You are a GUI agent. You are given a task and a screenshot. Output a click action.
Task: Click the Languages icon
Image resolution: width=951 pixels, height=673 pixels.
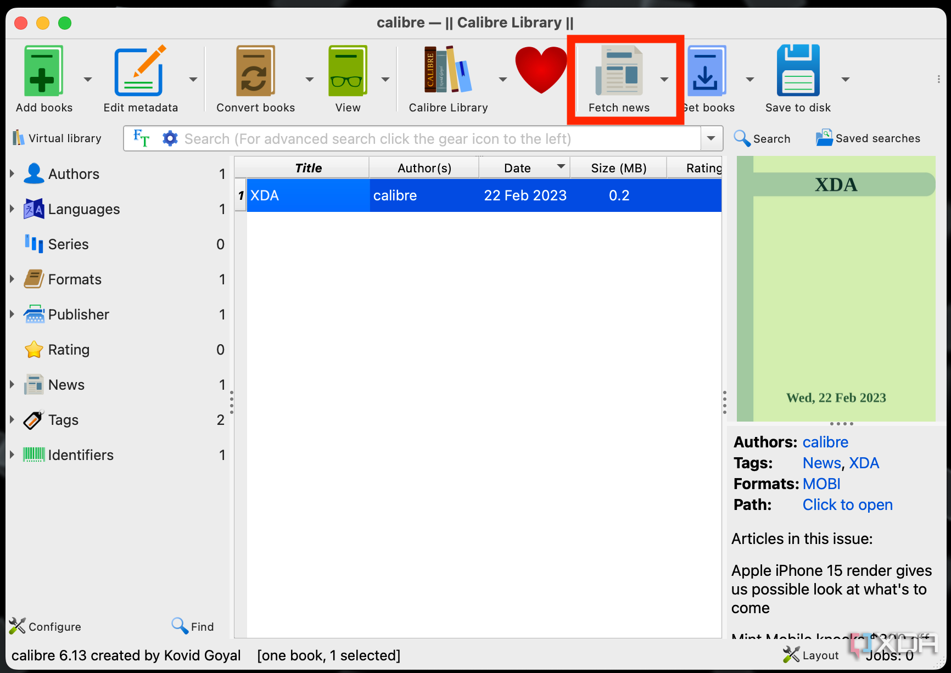point(34,209)
